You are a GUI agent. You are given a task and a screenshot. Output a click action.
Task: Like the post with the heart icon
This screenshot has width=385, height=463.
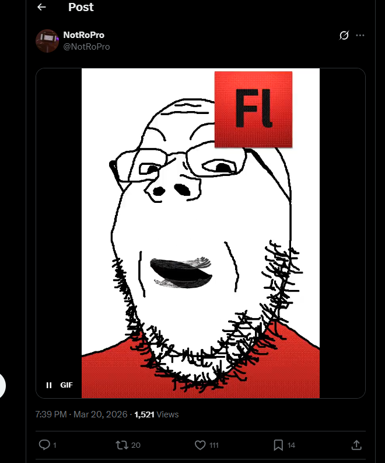coord(200,445)
